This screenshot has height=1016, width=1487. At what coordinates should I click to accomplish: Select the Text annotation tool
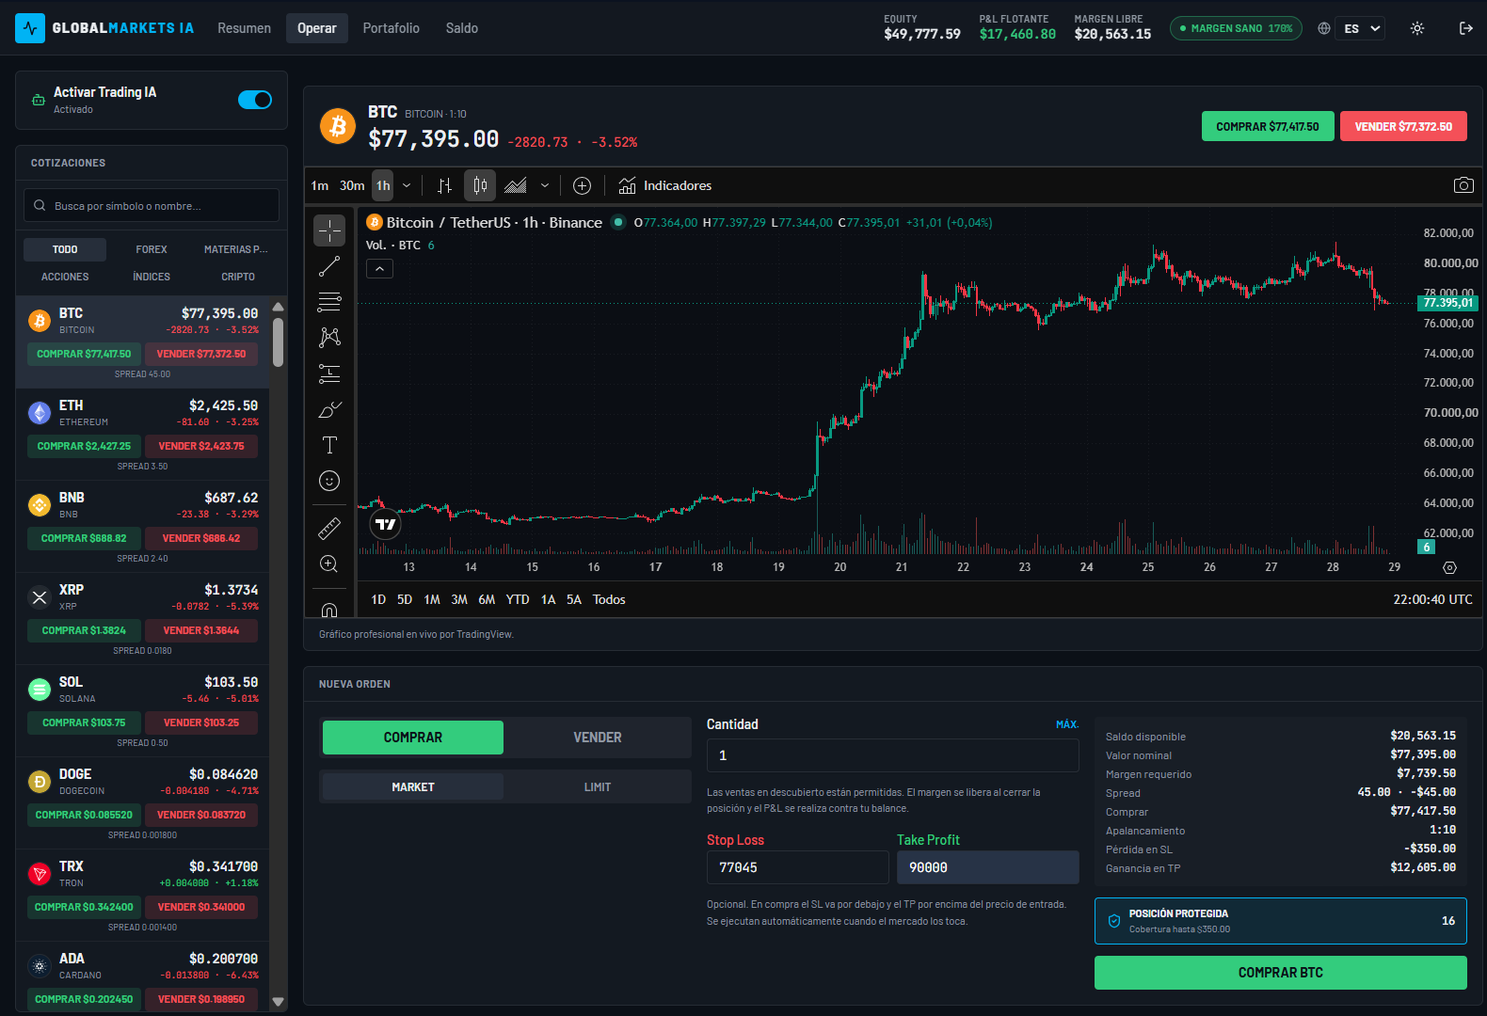tap(329, 445)
